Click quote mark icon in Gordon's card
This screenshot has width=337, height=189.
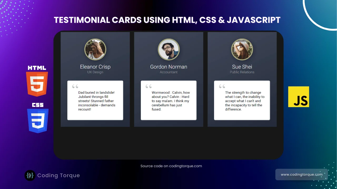coord(148,86)
